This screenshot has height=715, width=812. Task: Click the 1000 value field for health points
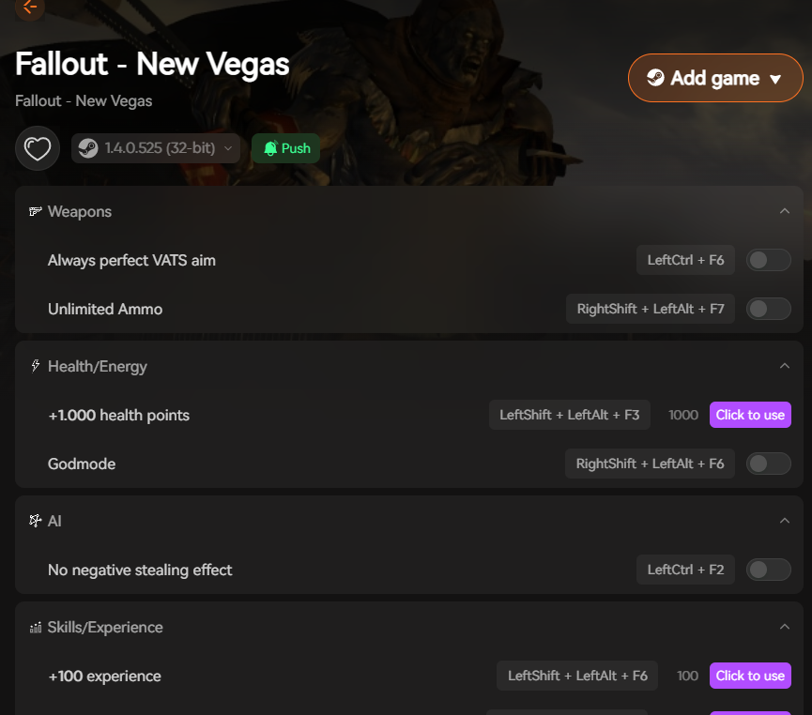click(x=683, y=414)
